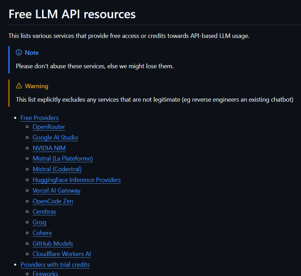Open Providers with trial credits link

click(55, 265)
